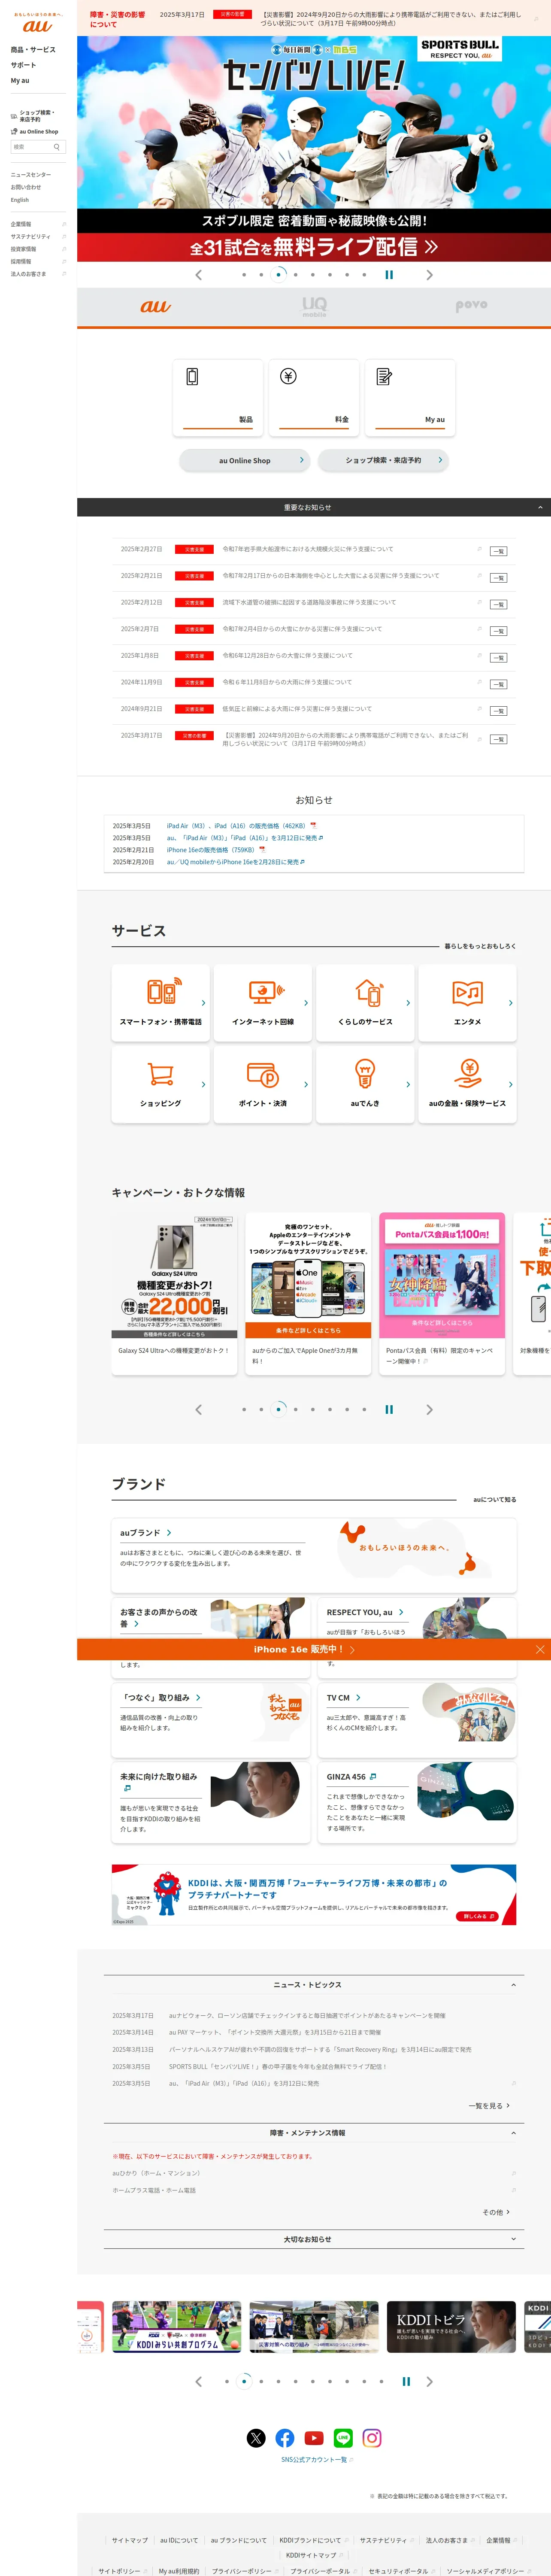This screenshot has height=2576, width=551.
Task: Switch to the UQ mobile tab
Action: [314, 306]
